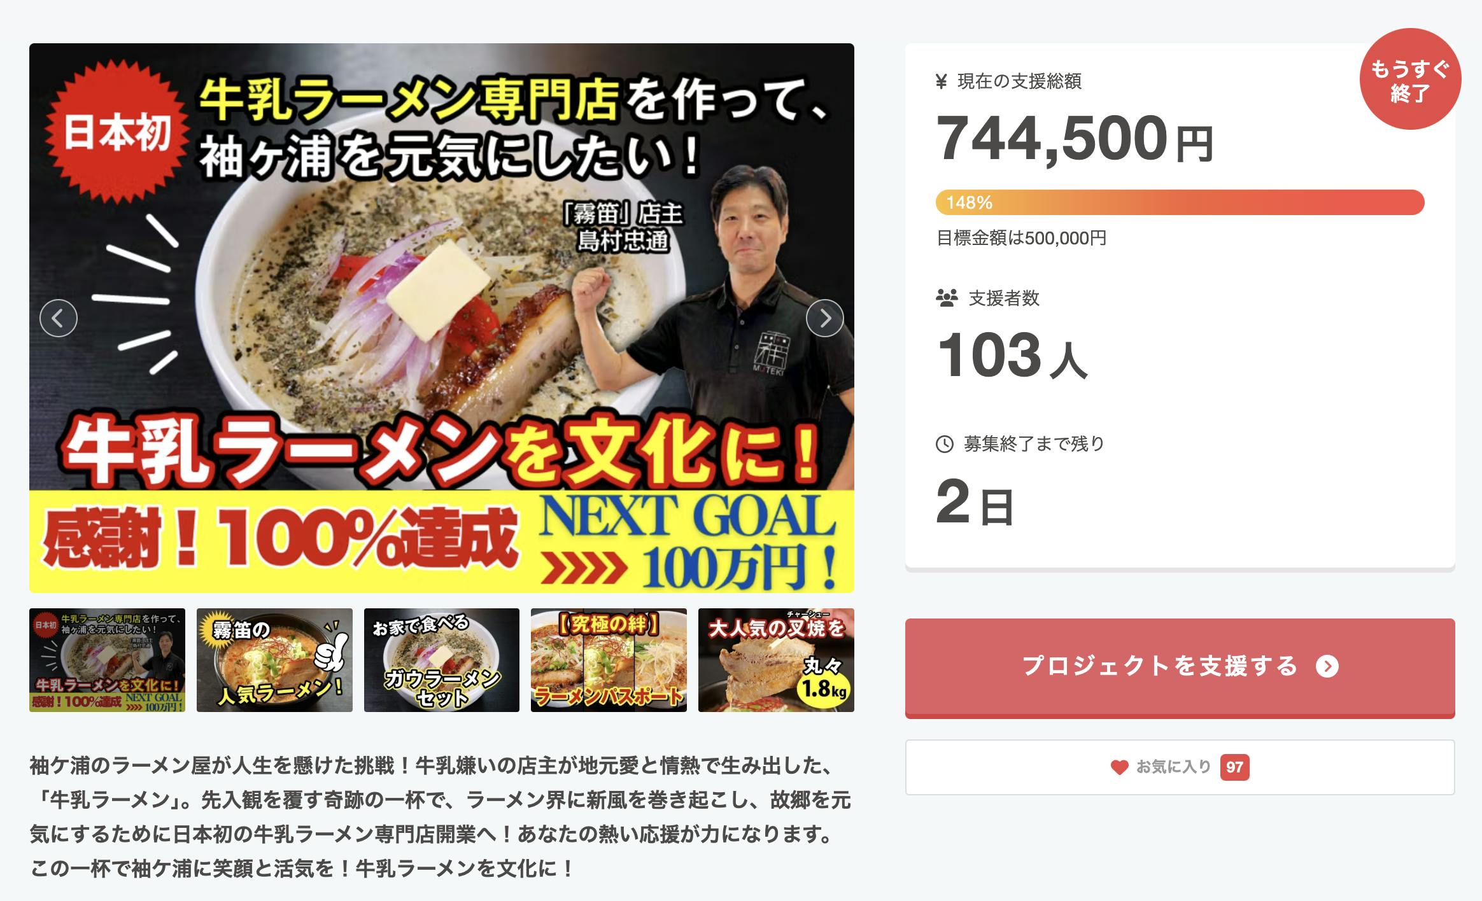Viewport: 1482px width, 901px height.
Task: Show the previous carousel image
Action: [x=59, y=318]
